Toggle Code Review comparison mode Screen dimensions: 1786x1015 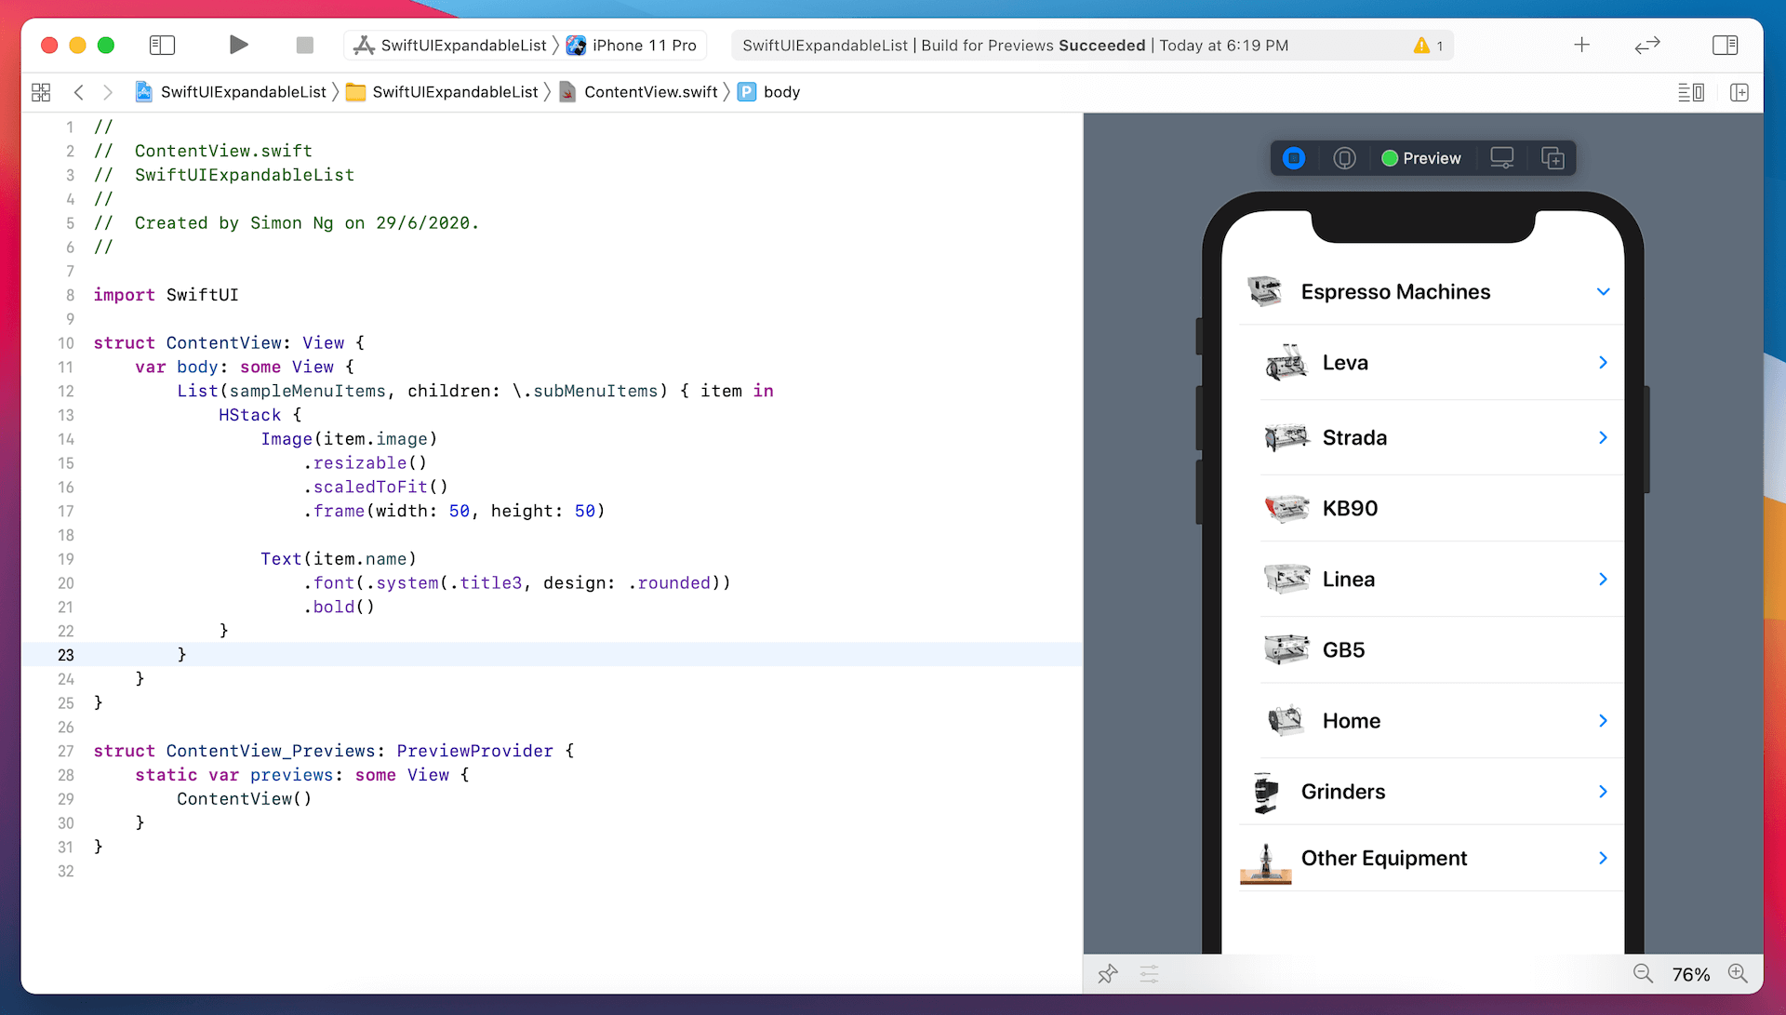(x=1646, y=45)
